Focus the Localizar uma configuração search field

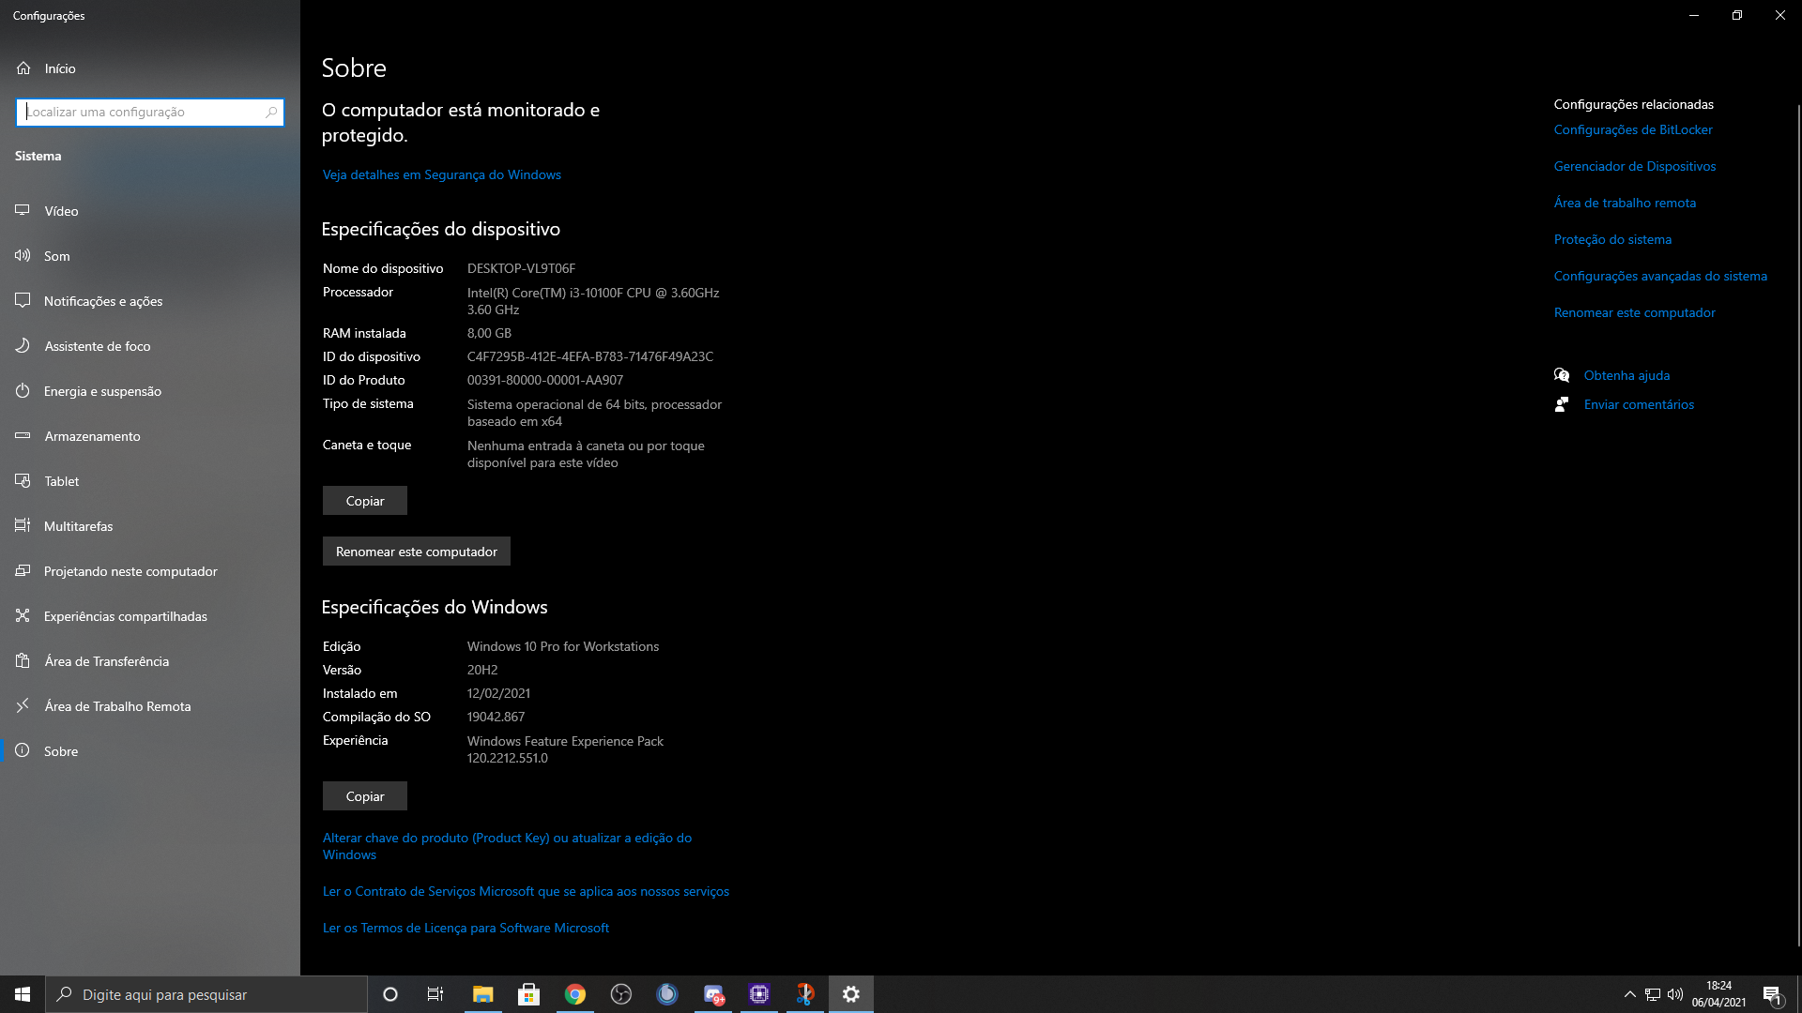click(x=150, y=112)
